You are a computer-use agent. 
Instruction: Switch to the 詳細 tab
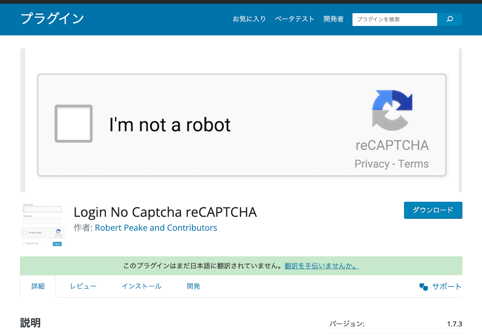tap(38, 286)
